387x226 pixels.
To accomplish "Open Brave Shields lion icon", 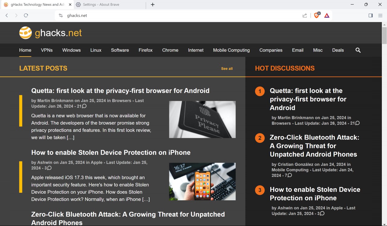I will [x=317, y=15].
